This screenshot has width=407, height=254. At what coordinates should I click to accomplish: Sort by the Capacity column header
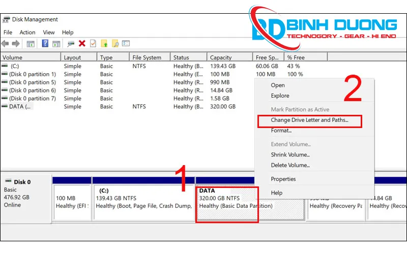[x=230, y=57]
